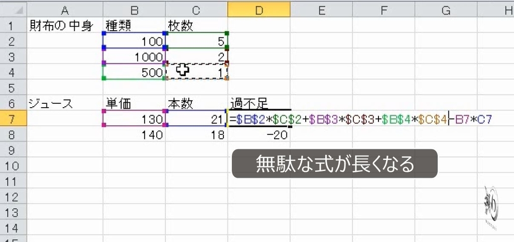Select column G header
Screen dimensions: 514x242
[x=446, y=10]
